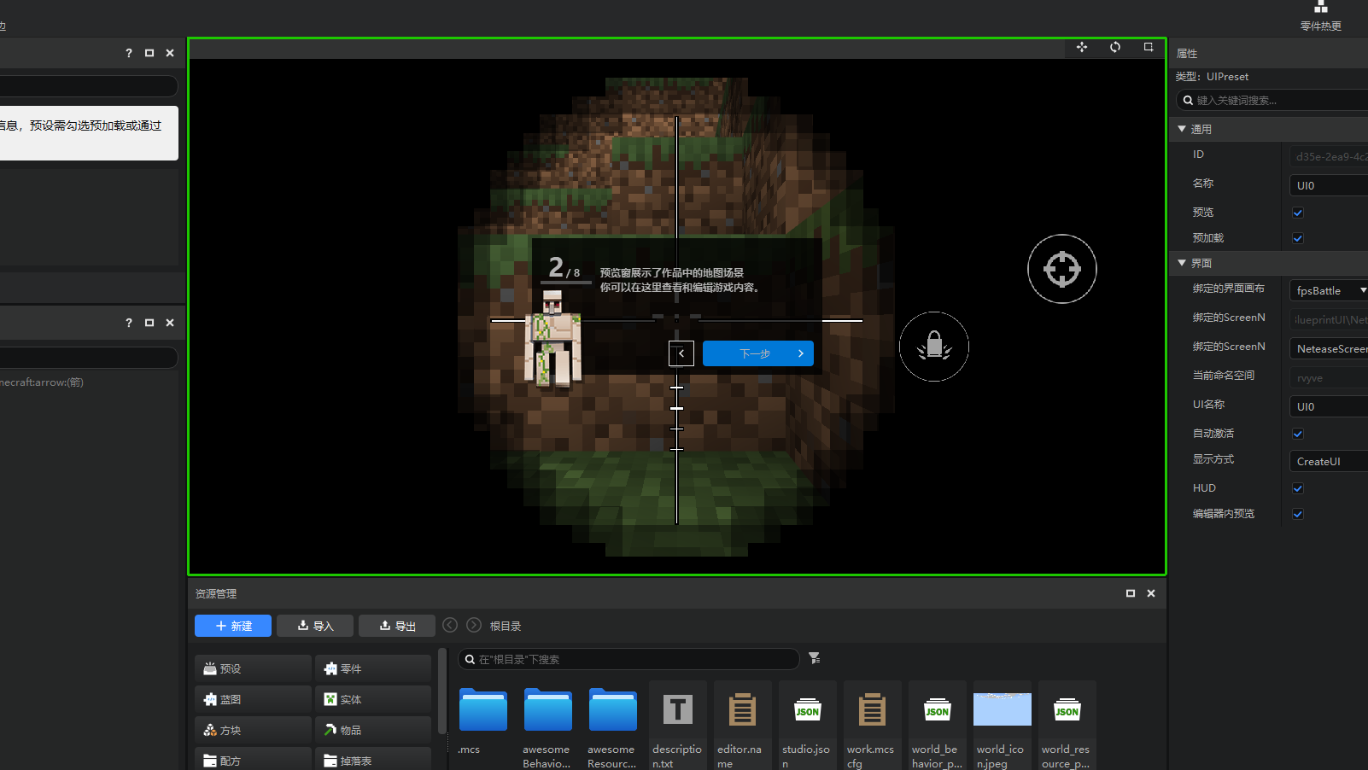Select the 预设 resource category
The height and width of the screenshot is (770, 1368).
pyautogui.click(x=253, y=668)
